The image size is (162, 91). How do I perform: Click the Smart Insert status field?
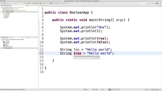[x=95, y=89]
